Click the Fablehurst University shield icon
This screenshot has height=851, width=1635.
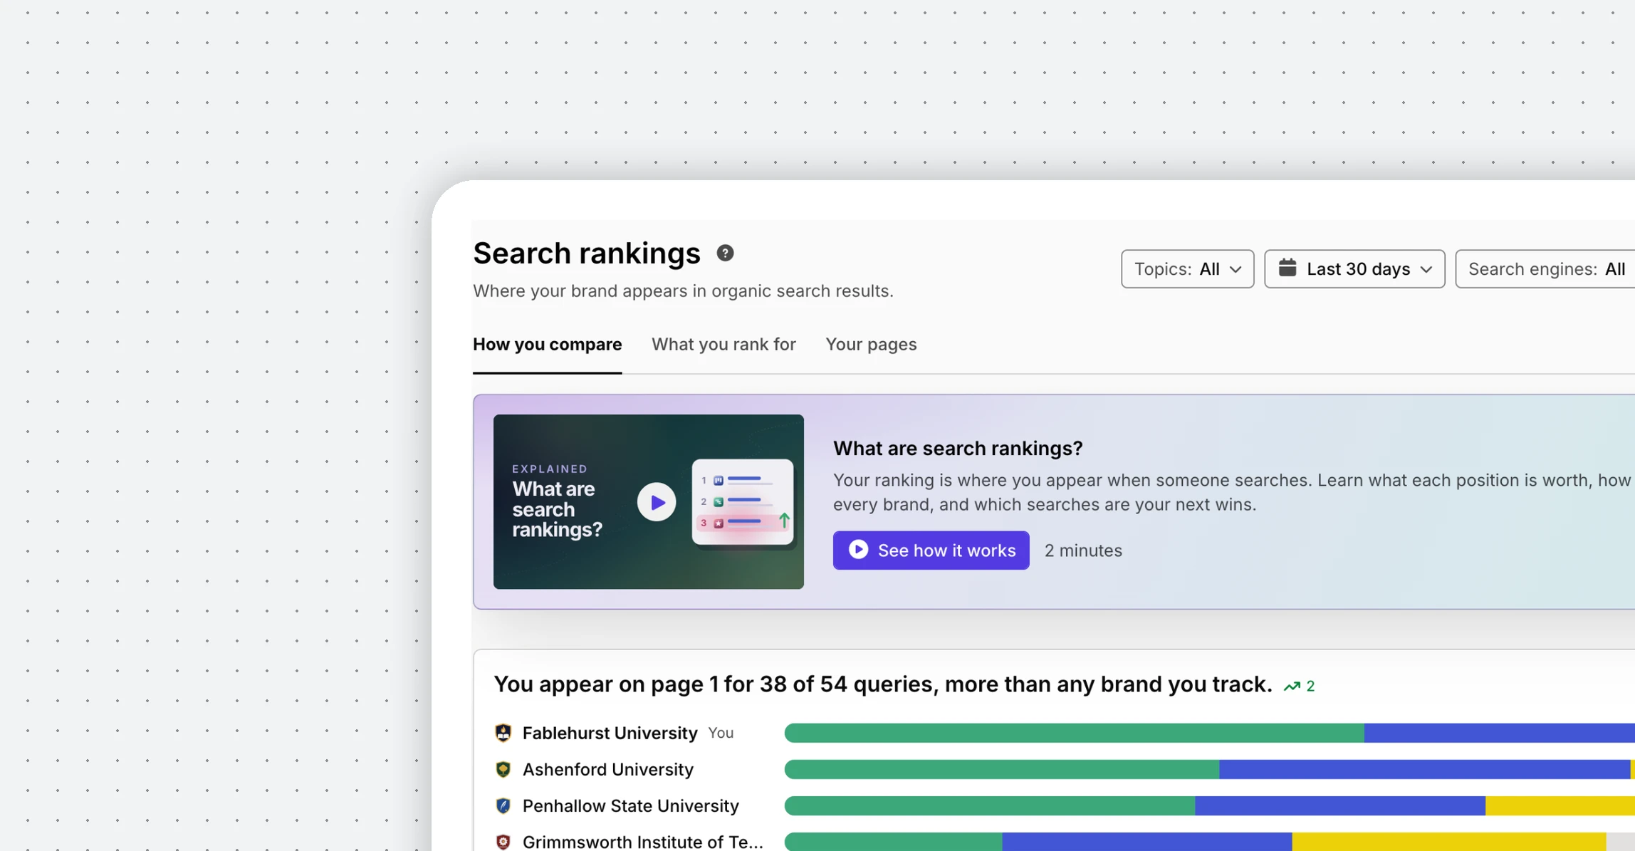(x=503, y=733)
